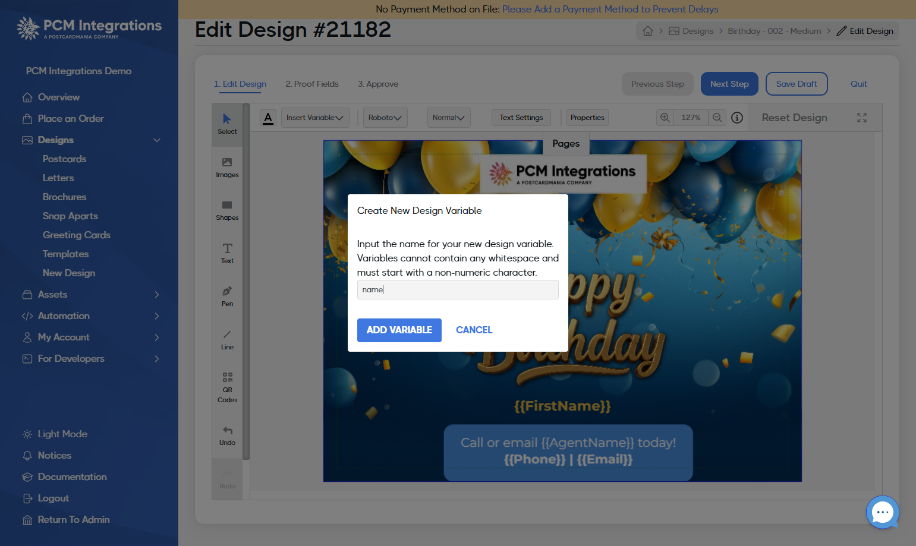Click the Undo arrow icon
Image resolution: width=916 pixels, height=546 pixels.
[227, 431]
